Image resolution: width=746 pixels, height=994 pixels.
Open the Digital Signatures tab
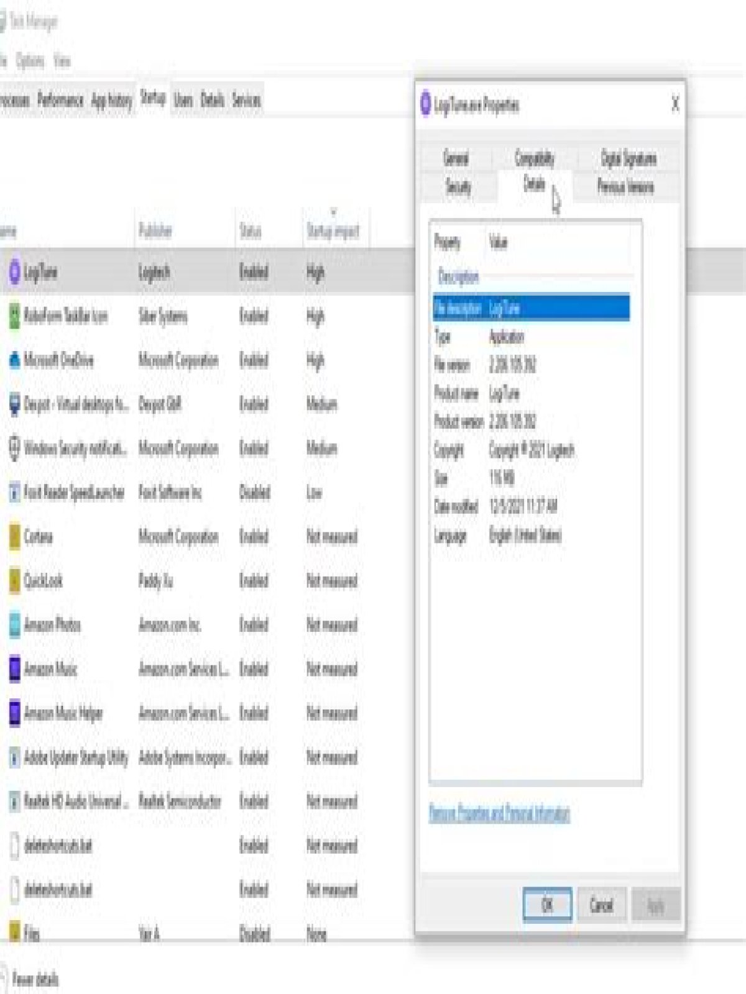point(629,158)
